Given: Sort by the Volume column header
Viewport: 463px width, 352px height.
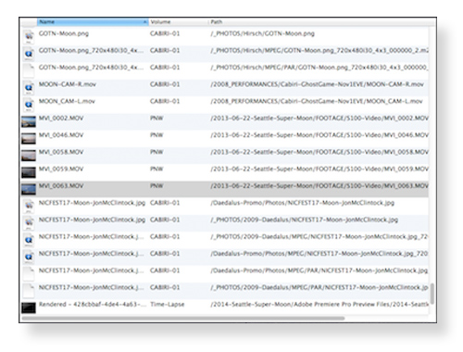Looking at the screenshot, I should (x=178, y=22).
